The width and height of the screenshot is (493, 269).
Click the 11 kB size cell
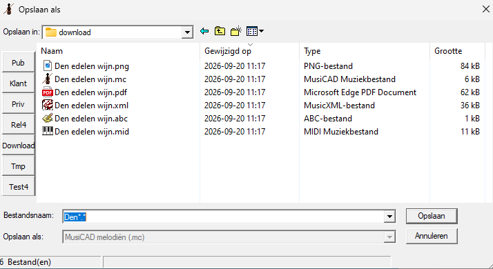point(470,132)
